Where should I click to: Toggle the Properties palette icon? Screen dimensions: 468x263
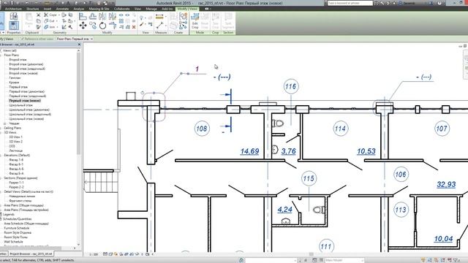pyautogui.click(x=14, y=26)
